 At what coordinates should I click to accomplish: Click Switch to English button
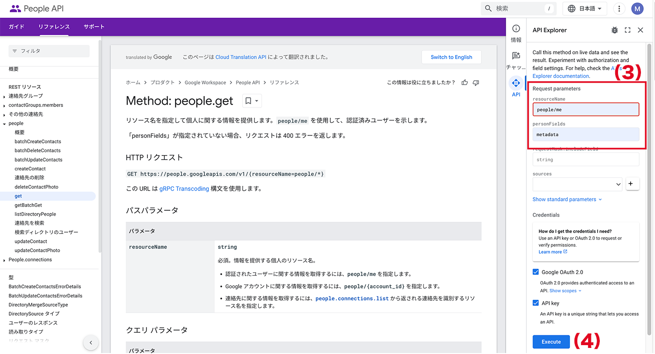tap(451, 57)
